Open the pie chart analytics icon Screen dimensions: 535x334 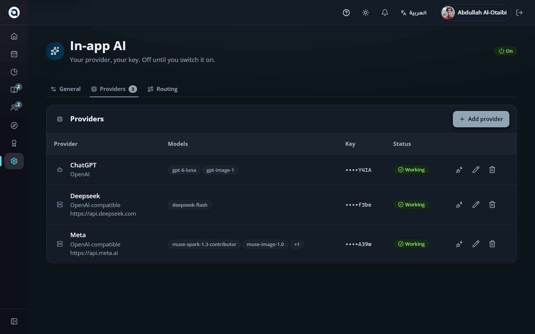(14, 72)
